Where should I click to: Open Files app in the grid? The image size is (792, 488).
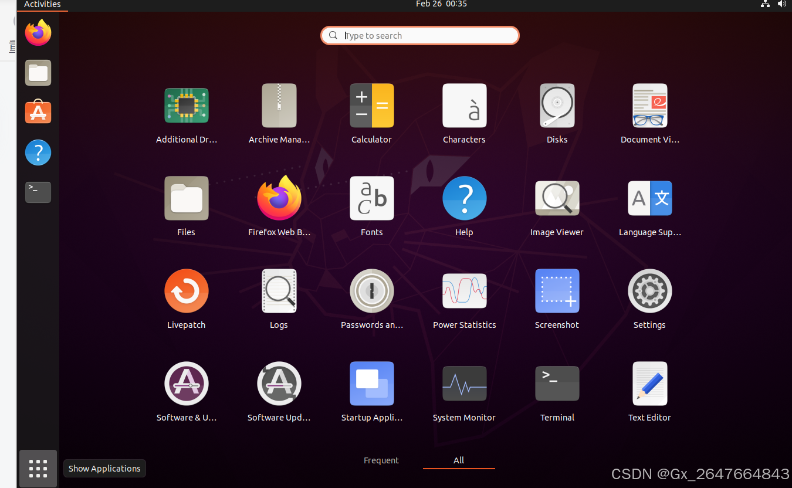(187, 198)
